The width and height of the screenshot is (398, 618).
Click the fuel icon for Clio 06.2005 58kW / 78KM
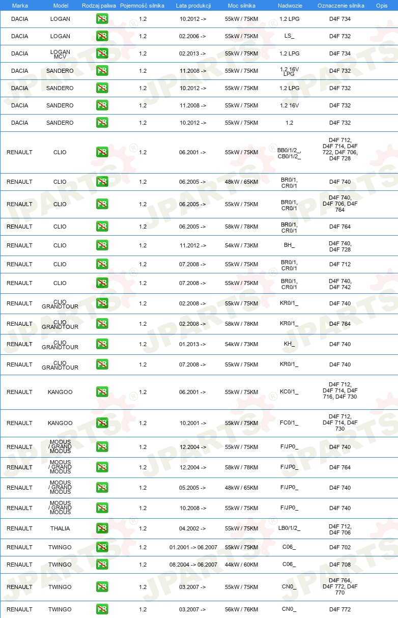pyautogui.click(x=102, y=227)
